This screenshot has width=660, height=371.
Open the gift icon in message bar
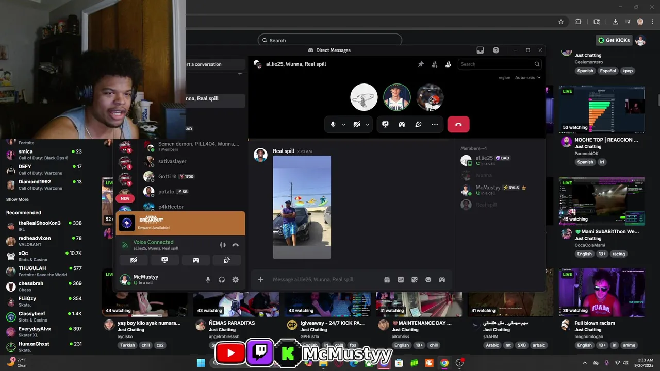tap(387, 280)
